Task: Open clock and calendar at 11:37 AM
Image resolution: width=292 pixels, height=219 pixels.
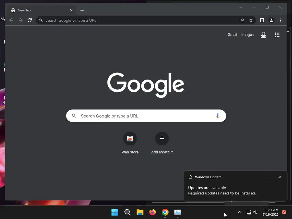Action: 271,212
